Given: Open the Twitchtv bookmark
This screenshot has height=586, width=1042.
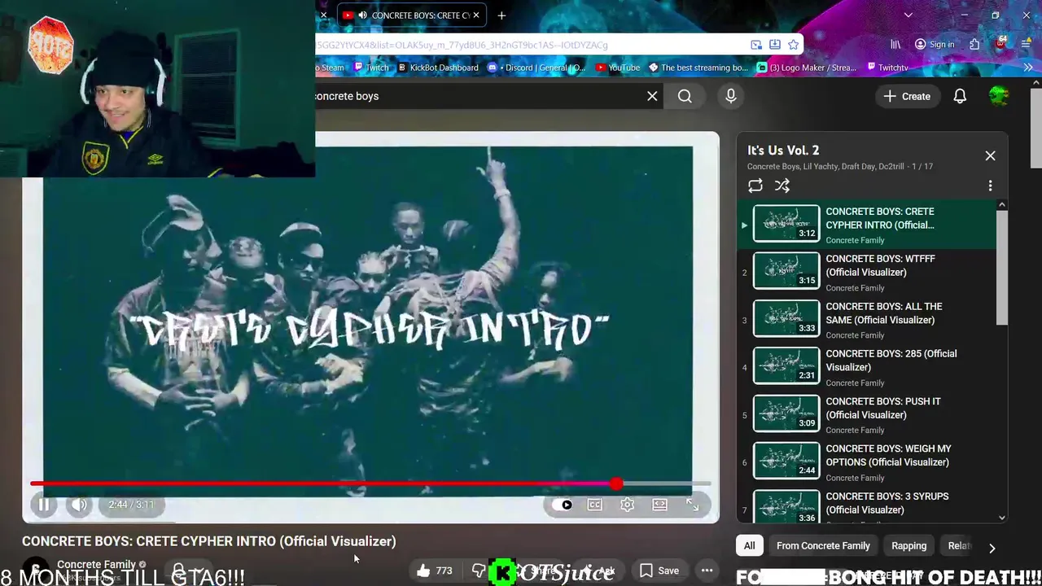Looking at the screenshot, I should (x=887, y=68).
